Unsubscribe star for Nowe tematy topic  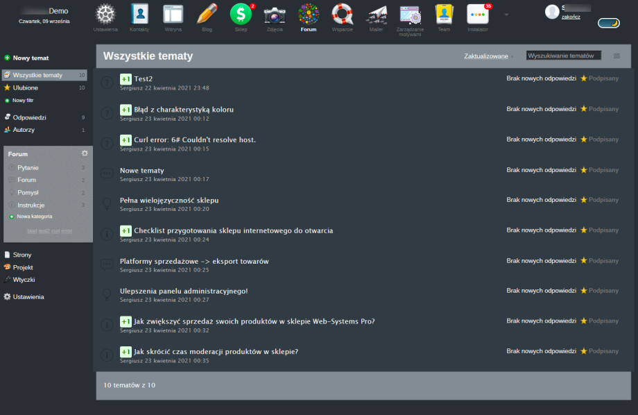pyautogui.click(x=584, y=170)
